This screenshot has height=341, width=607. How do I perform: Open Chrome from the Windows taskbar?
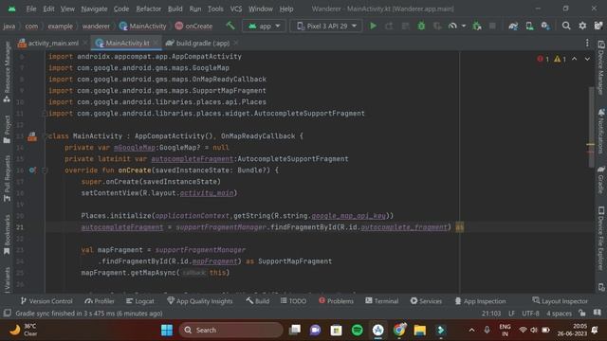399,330
